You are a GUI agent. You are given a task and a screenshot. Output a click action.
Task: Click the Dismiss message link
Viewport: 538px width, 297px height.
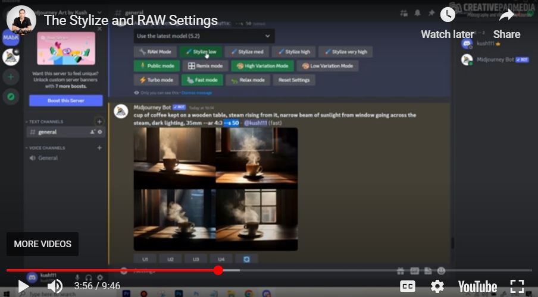point(196,93)
